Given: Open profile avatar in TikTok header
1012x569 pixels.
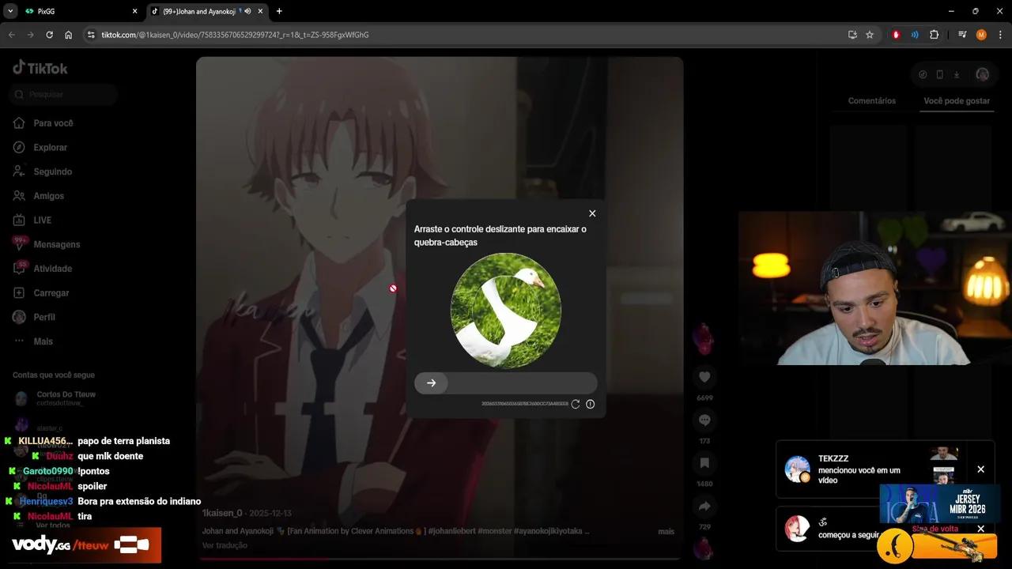Looking at the screenshot, I should (983, 74).
